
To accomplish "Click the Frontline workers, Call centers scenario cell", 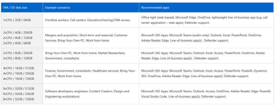I will (x=91, y=20).
